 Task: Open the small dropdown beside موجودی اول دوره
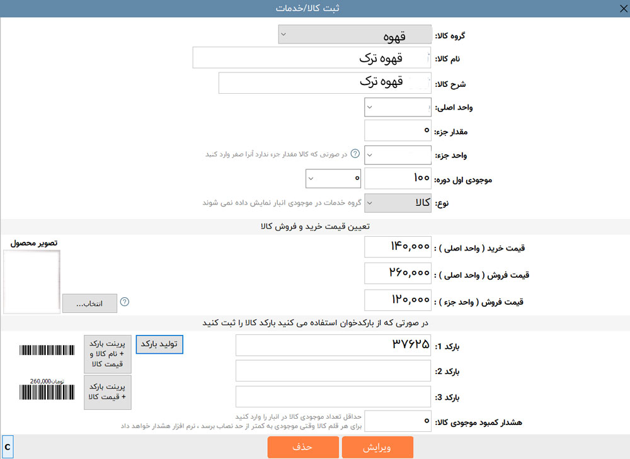[x=333, y=178]
